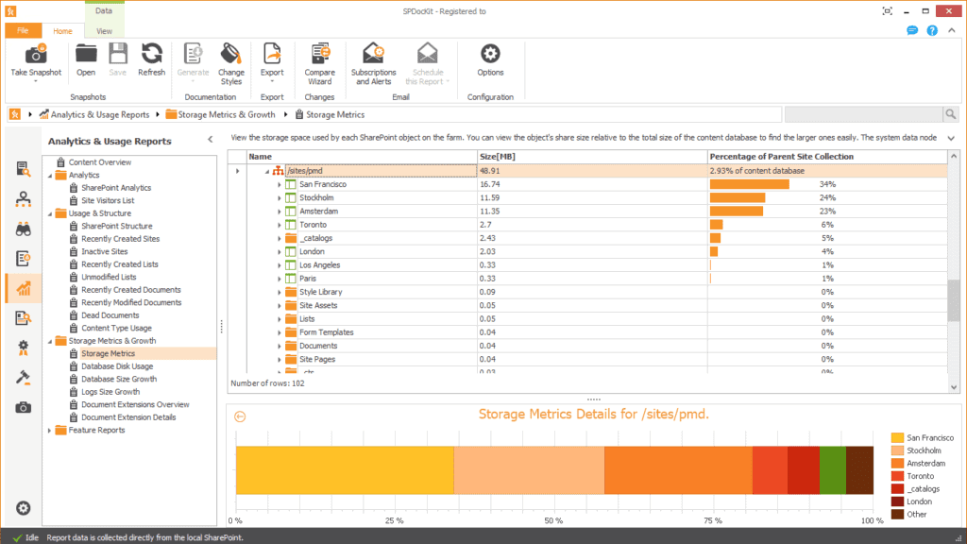Click the Change Styles icon
Image resolution: width=967 pixels, height=544 pixels.
point(230,54)
